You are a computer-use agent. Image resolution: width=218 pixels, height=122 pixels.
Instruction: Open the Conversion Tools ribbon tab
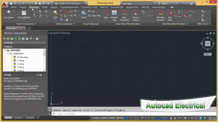coord(89,7)
